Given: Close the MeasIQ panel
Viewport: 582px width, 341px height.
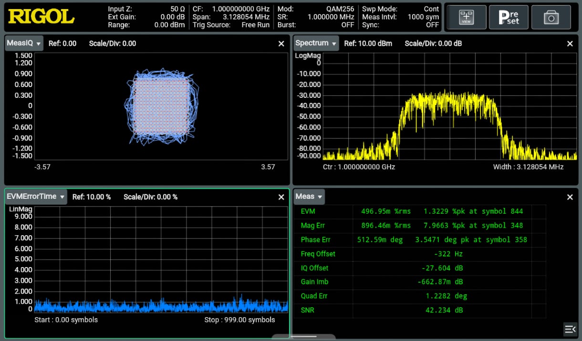Looking at the screenshot, I should pos(281,43).
